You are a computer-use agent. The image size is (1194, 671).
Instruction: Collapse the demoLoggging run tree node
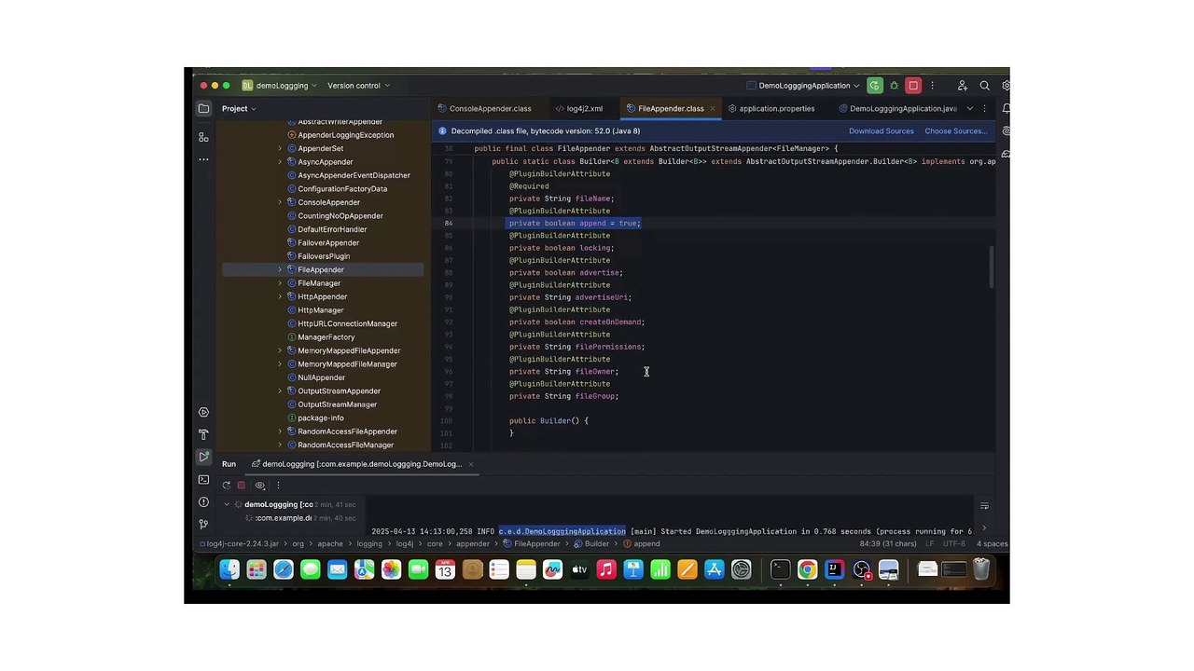[x=226, y=504]
